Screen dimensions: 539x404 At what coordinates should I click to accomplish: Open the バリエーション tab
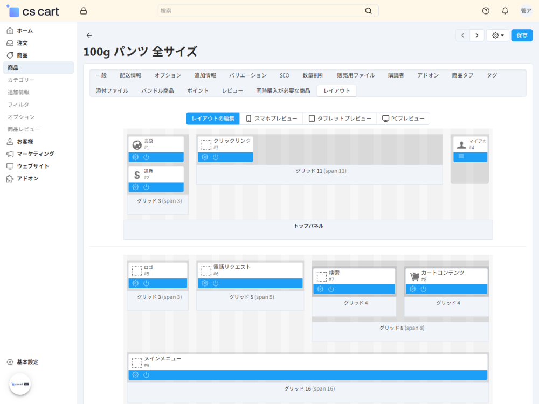[x=247, y=75]
